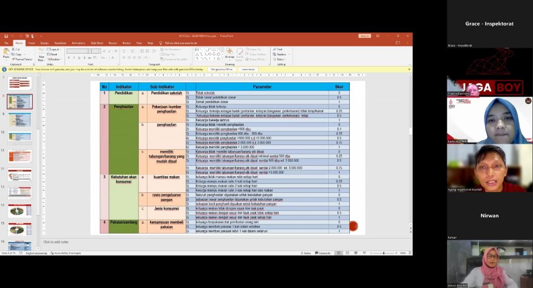Click the Get genuine Office button
Image resolution: width=533 pixels, height=288 pixels.
[222, 69]
